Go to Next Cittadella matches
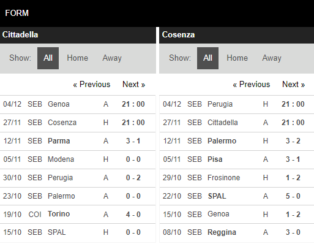 pos(134,84)
